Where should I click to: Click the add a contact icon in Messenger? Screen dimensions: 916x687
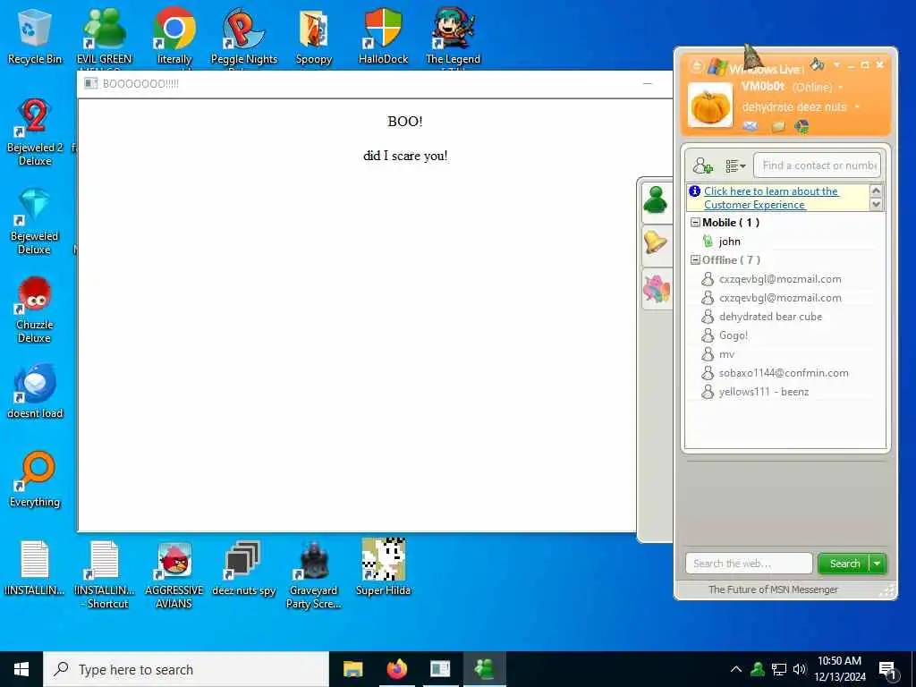(703, 165)
